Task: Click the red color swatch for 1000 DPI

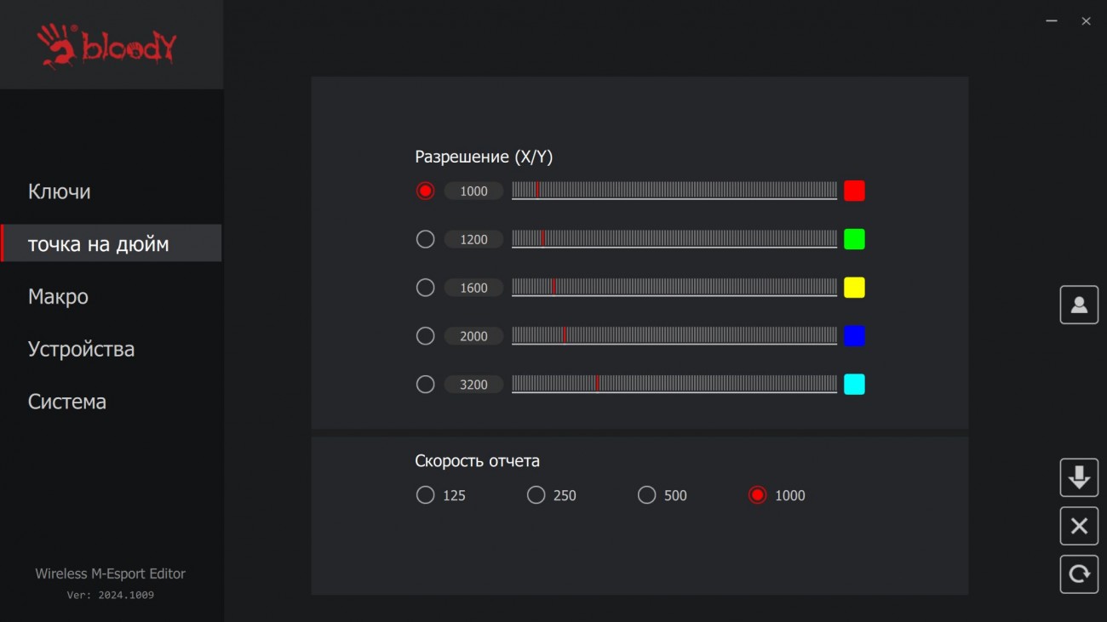Action: pos(854,191)
